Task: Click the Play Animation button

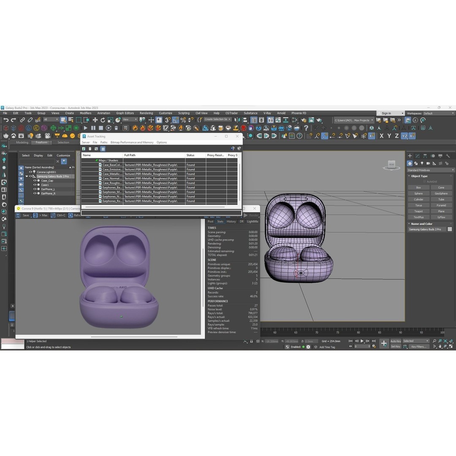Action: 362,341
